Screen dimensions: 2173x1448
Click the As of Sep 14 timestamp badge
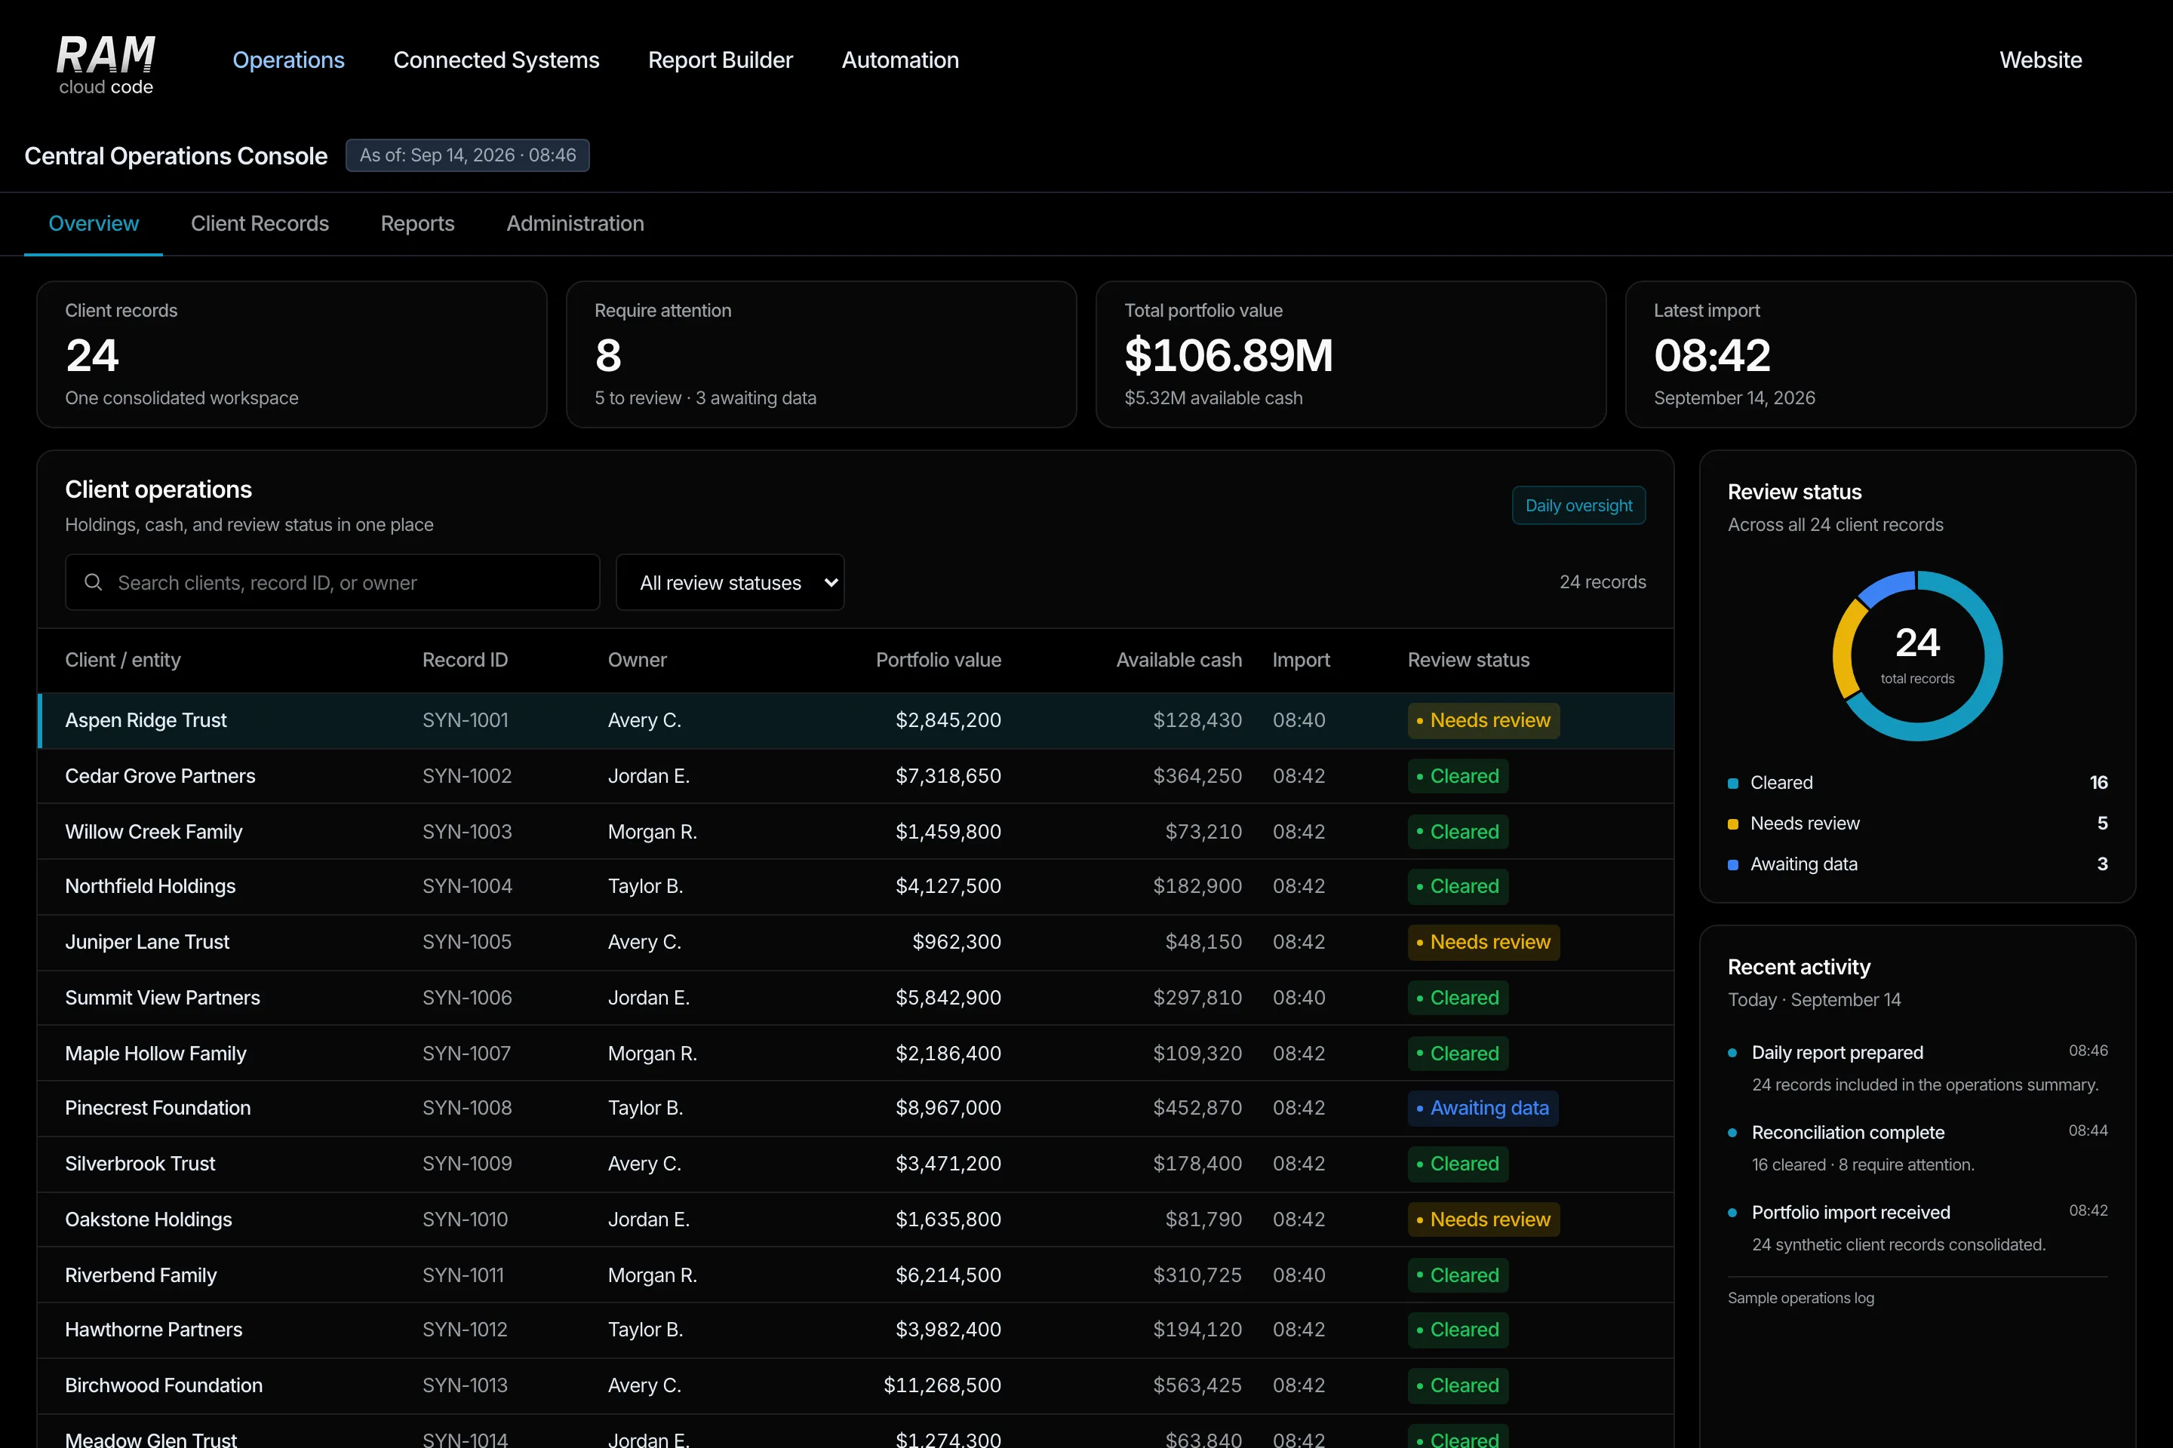(468, 155)
